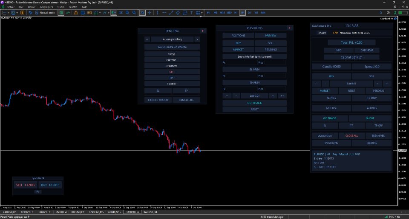Select the H1 timeframe

[x=236, y=12]
